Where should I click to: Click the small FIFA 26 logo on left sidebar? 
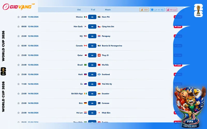3,71
